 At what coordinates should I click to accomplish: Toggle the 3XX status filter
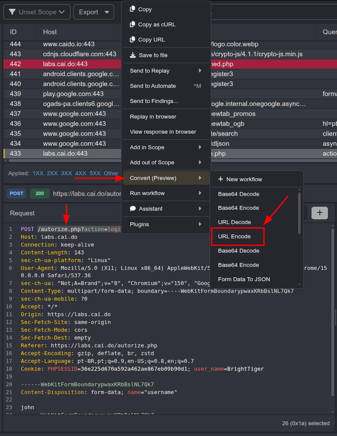67,173
